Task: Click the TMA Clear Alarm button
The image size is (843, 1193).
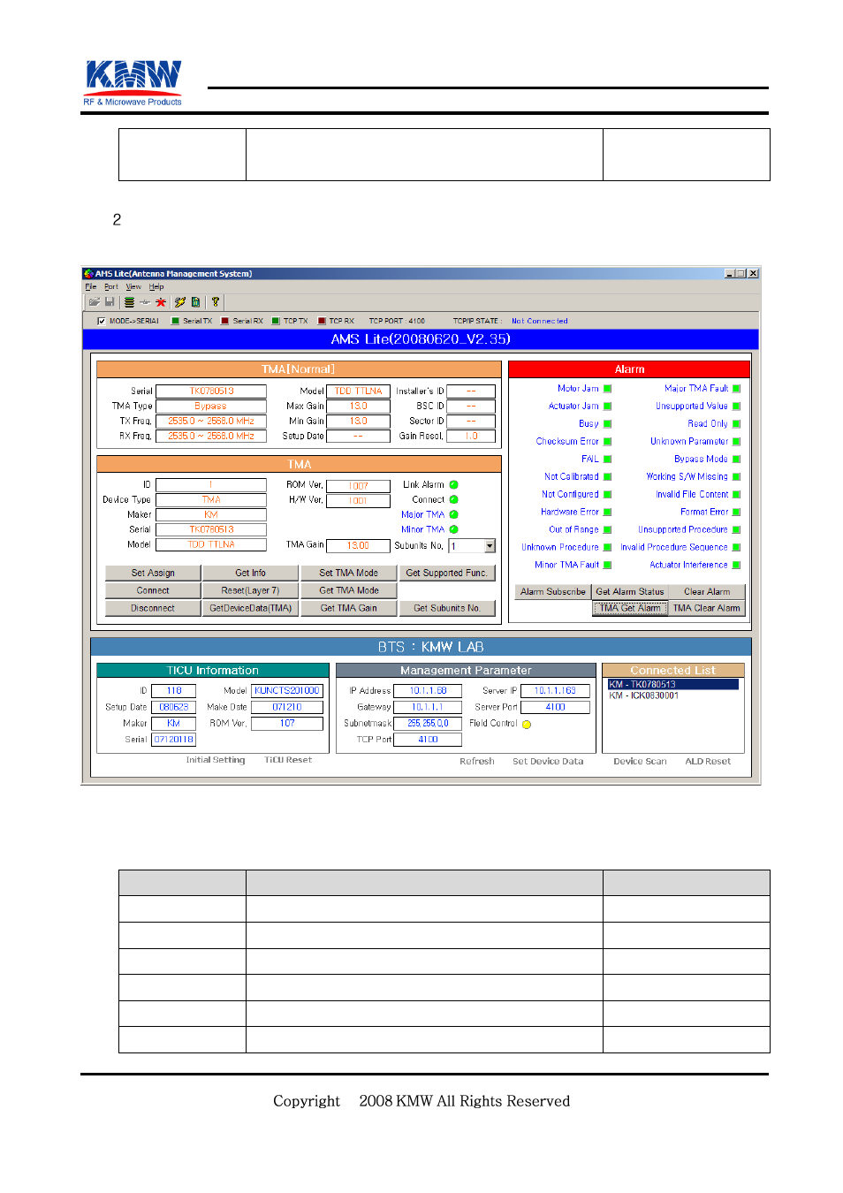Action: [x=707, y=609]
